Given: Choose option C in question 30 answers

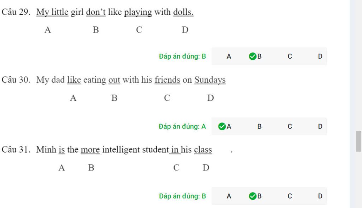Looking at the screenshot, I should pyautogui.click(x=290, y=126).
